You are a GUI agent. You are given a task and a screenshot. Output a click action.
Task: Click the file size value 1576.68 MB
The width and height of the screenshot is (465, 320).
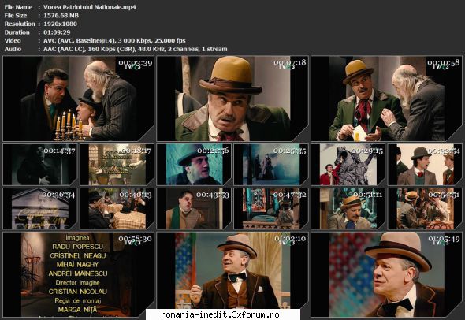pyautogui.click(x=61, y=16)
